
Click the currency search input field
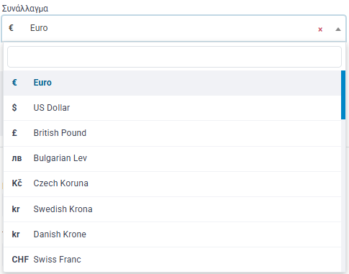pos(174,57)
